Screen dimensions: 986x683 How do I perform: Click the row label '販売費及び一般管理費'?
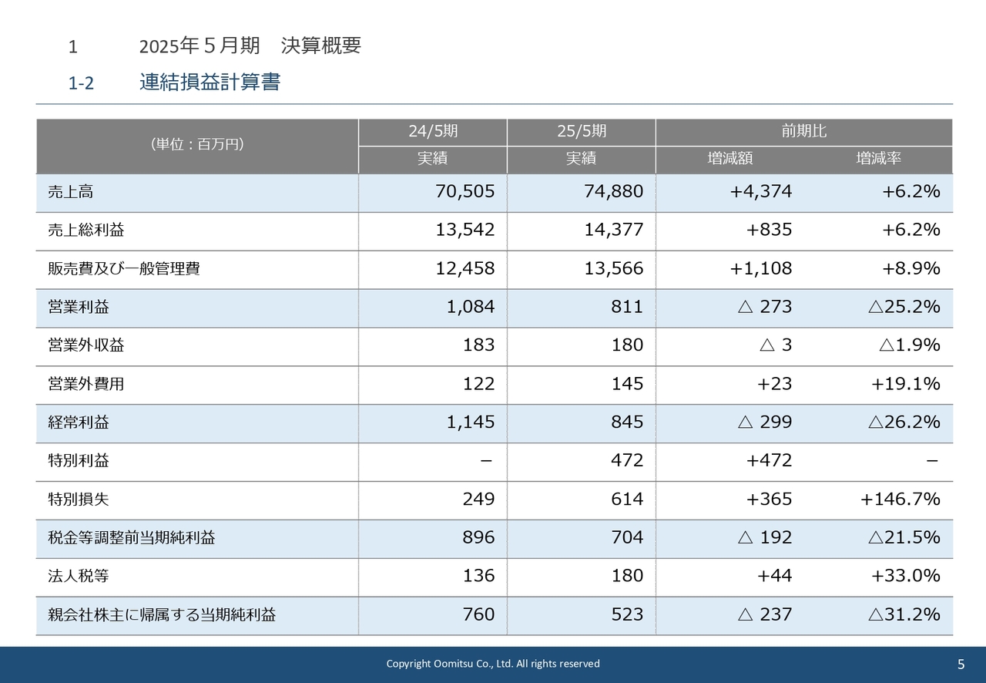pyautogui.click(x=125, y=269)
